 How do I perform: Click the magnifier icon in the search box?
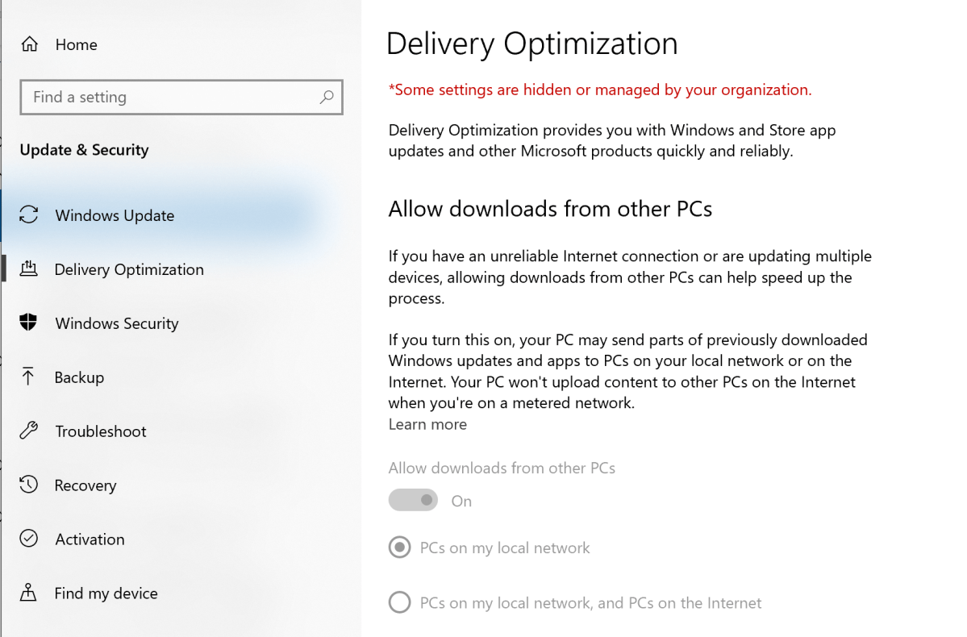click(326, 97)
